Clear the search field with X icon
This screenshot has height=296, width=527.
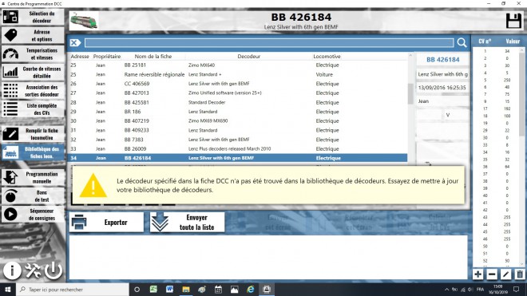75,42
